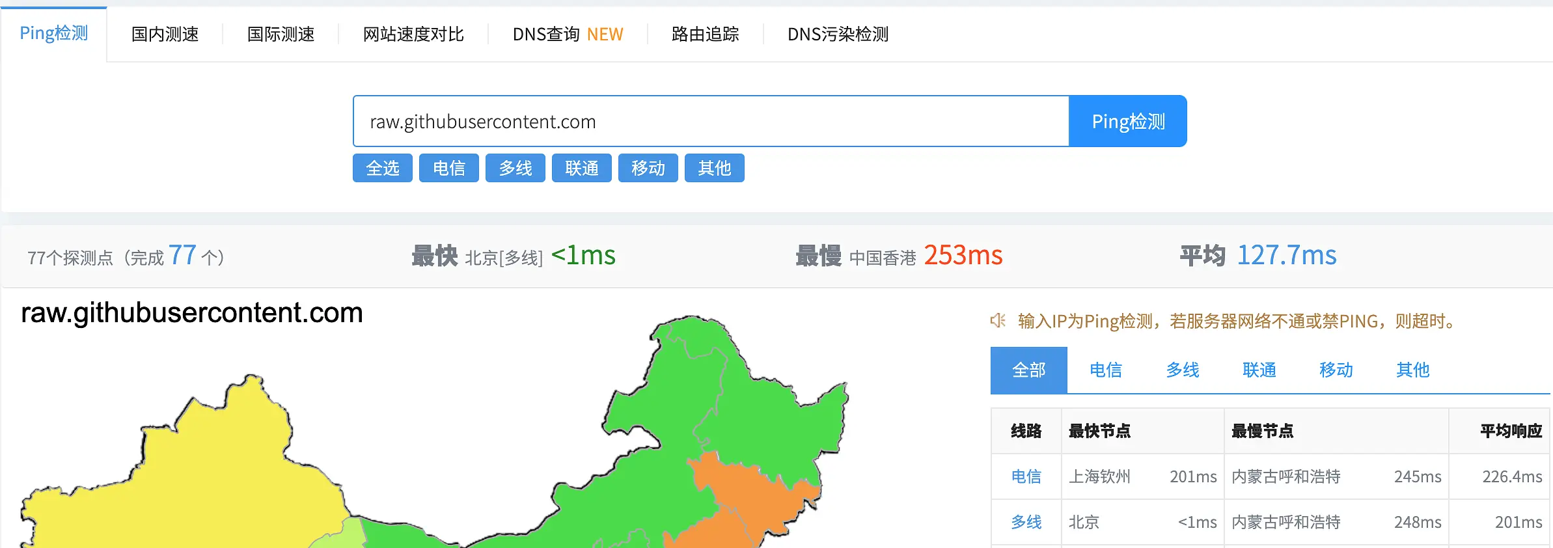Toggle 移动 probe filter below input
This screenshot has height=548, width=1553.
coord(648,169)
